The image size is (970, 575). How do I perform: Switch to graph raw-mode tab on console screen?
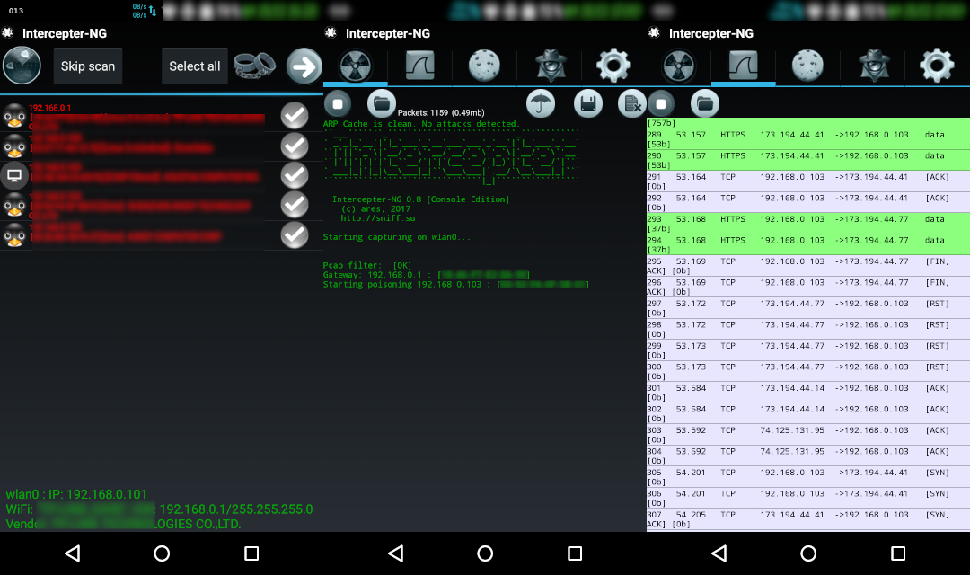420,66
